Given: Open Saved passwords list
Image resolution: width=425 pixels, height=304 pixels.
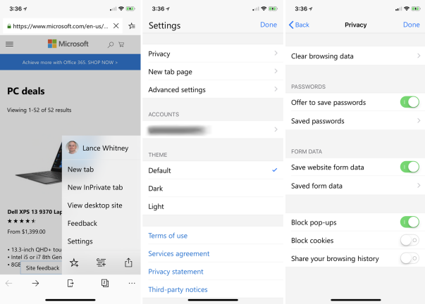Looking at the screenshot, I should tap(355, 121).
